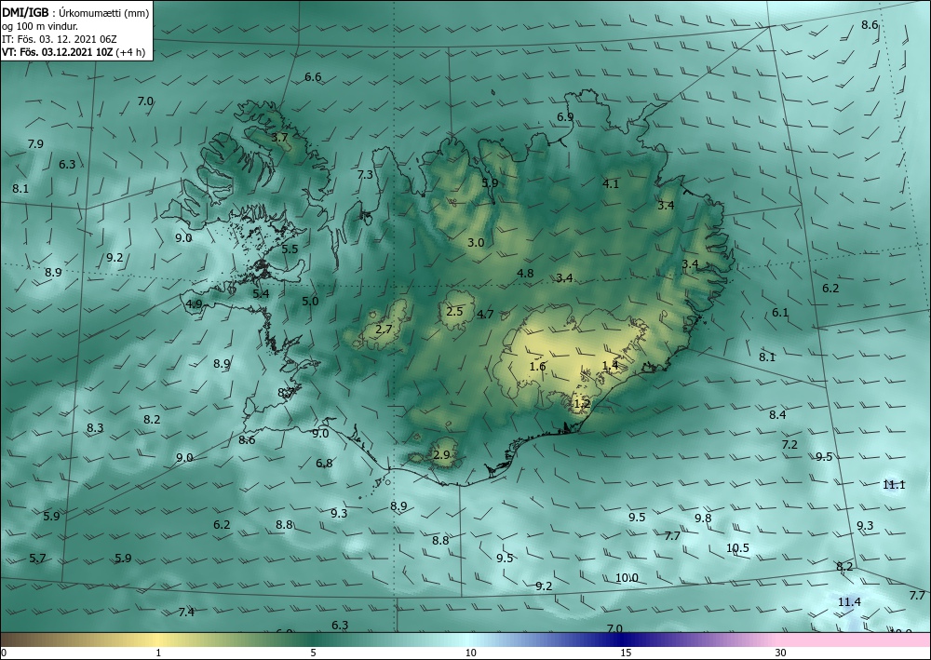Select the 2.7 value on the glacier
The height and width of the screenshot is (660, 931).
(385, 330)
